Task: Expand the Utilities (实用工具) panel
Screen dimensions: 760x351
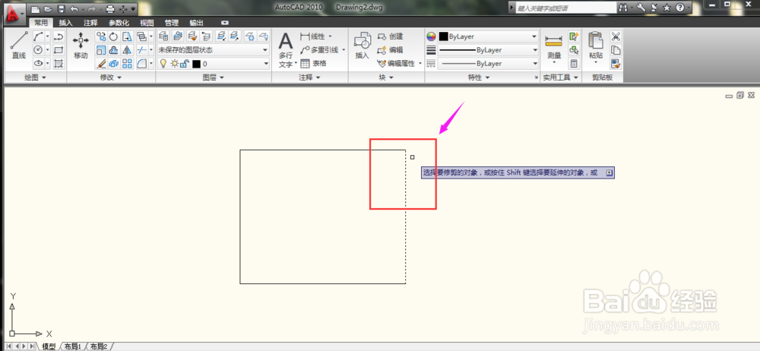Action: (561, 77)
